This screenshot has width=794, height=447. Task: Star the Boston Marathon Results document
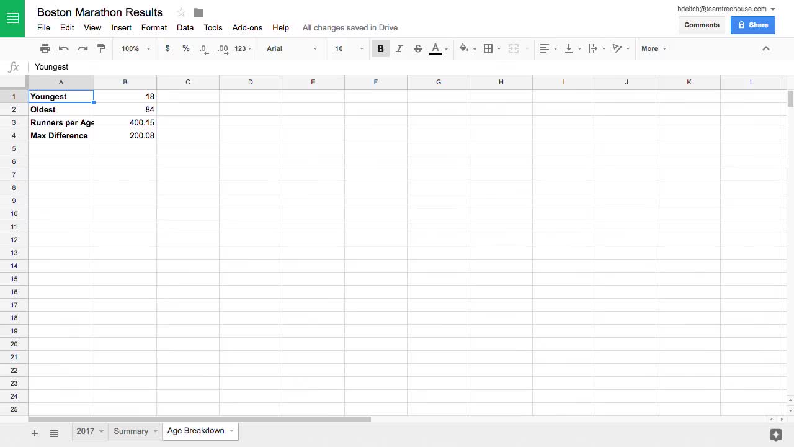pyautogui.click(x=181, y=12)
